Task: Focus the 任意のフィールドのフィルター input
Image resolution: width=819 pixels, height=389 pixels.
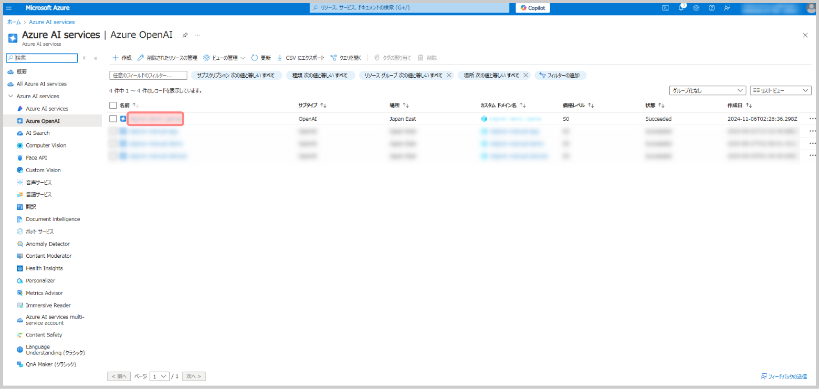Action: 148,76
